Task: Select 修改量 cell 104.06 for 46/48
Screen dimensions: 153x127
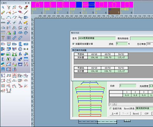Action: (94, 71)
